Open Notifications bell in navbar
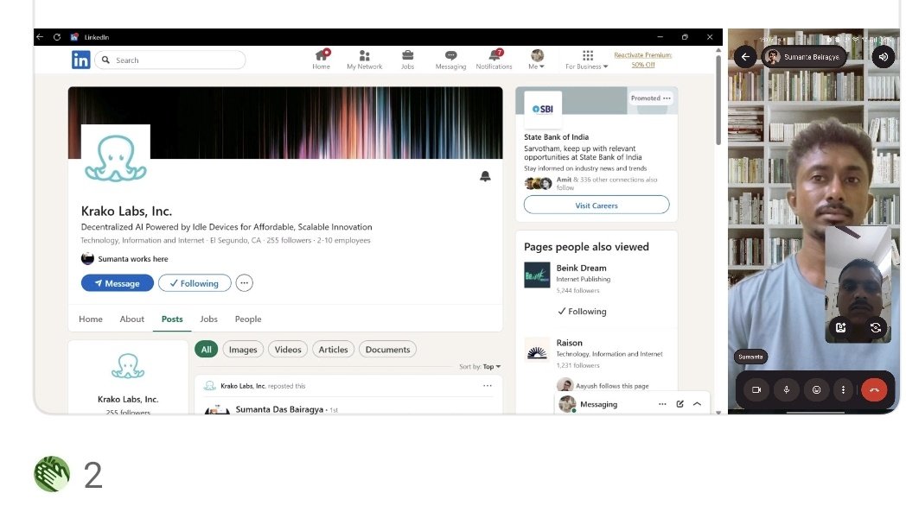The width and height of the screenshot is (906, 512). point(494,60)
